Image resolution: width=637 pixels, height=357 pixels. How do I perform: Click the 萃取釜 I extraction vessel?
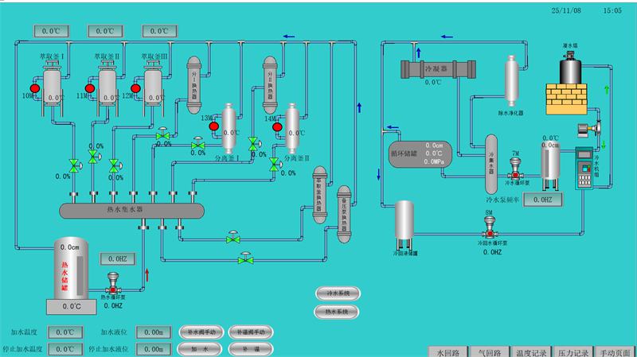(53, 84)
